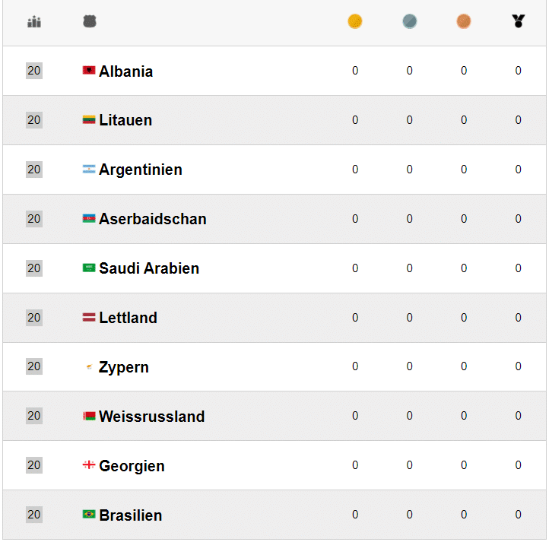Image resolution: width=549 pixels, height=542 pixels.
Task: Select the Zypern country name
Action: click(123, 367)
